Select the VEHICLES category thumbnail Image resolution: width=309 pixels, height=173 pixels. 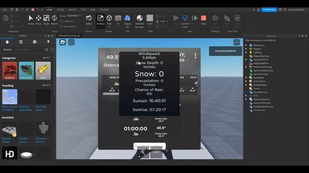[x=10, y=71]
